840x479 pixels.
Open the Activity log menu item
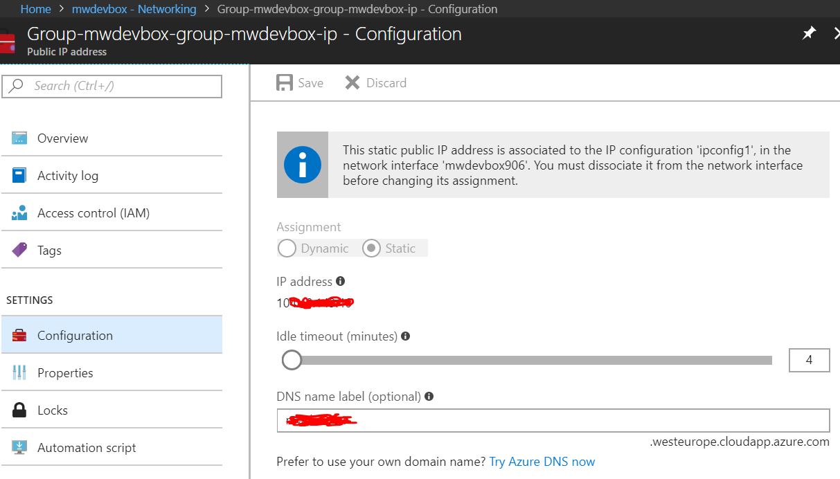coord(111,175)
